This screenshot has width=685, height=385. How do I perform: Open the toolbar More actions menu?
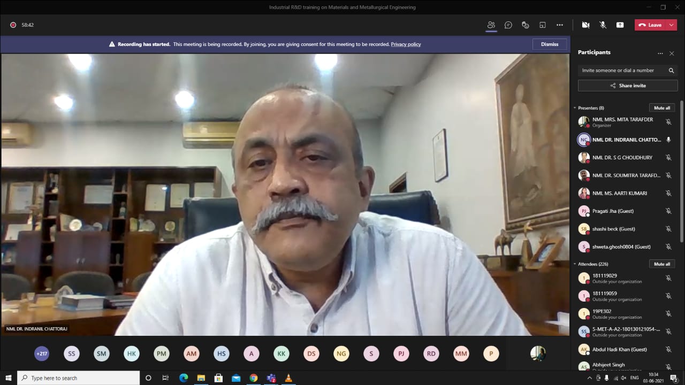(x=560, y=25)
